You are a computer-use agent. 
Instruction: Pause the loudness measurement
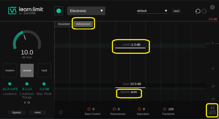(25, 103)
